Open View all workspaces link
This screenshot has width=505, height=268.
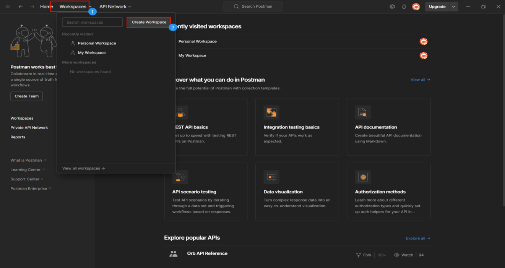point(83,168)
